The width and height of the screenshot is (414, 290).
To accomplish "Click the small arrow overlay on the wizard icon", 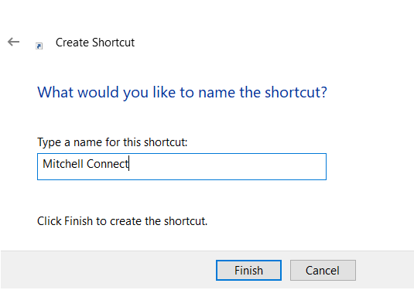I will pyautogui.click(x=39, y=47).
